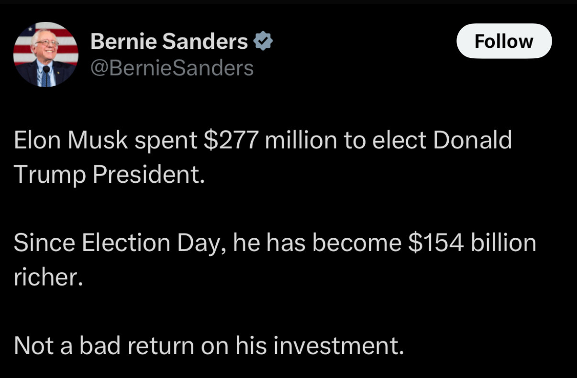577x378 pixels.
Task: Open the Bernie Sanders display name link
Action: [x=169, y=42]
